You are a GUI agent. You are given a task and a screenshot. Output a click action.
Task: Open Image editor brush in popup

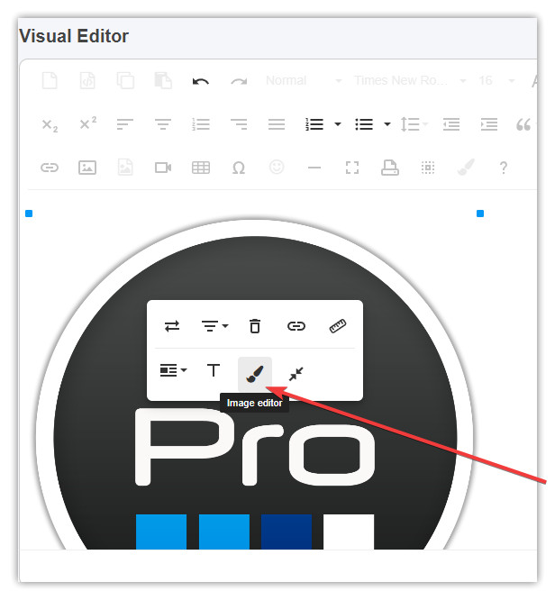[x=255, y=374]
